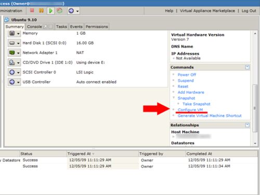Click the blue globe toolbar icon
The width and height of the screenshot is (260, 195).
pyautogui.click(x=71, y=11)
